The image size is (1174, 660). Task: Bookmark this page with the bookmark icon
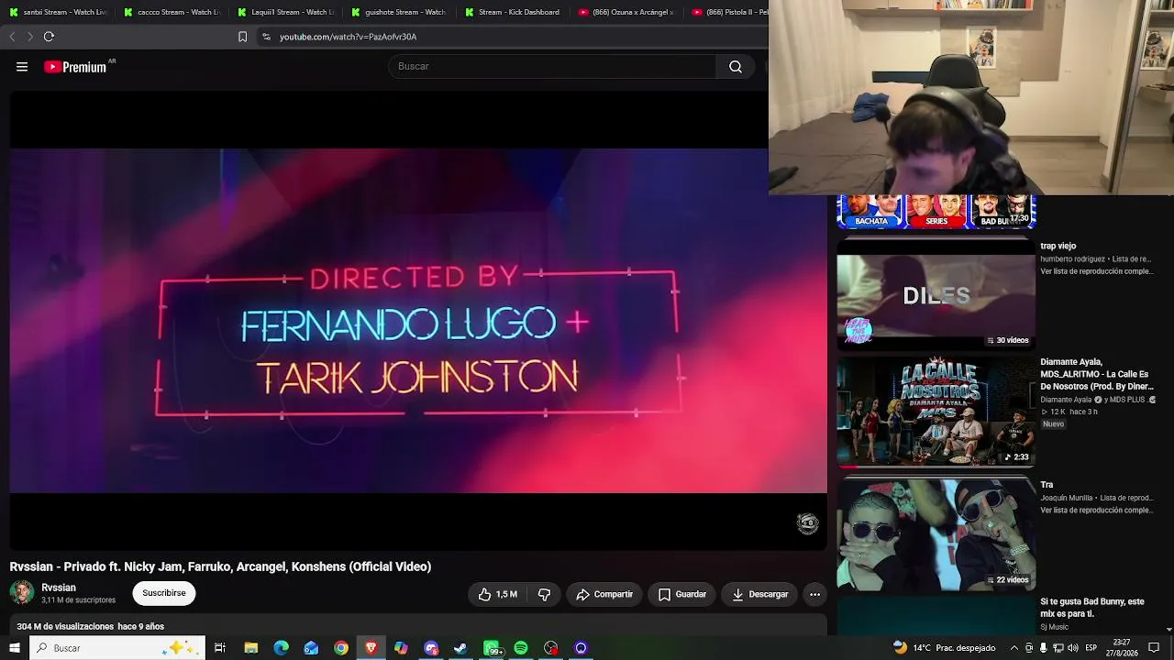pos(242,37)
